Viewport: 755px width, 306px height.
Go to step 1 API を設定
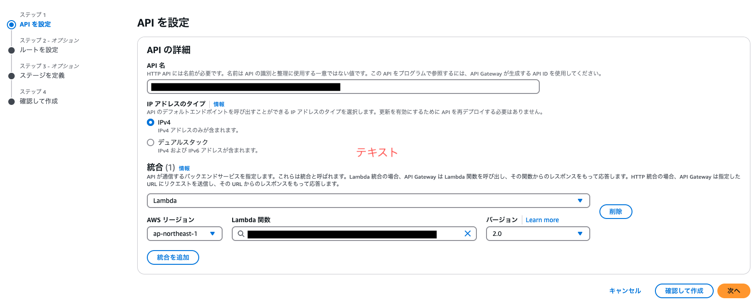pos(35,24)
